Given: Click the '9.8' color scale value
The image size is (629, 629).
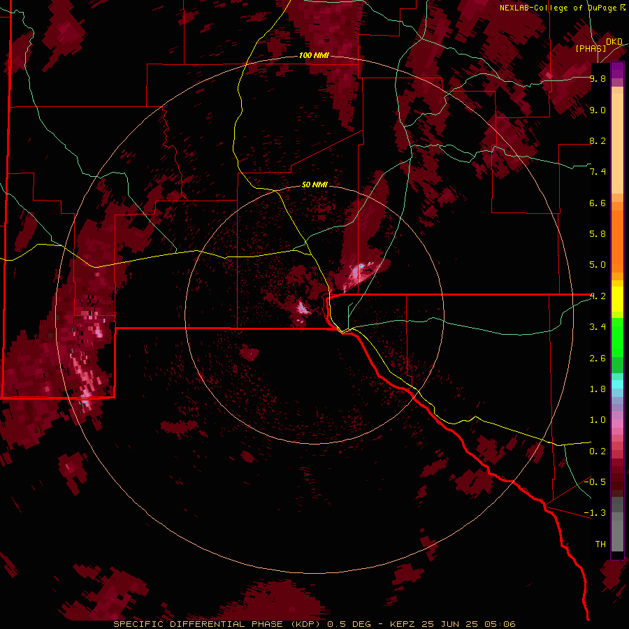Looking at the screenshot, I should (x=598, y=78).
